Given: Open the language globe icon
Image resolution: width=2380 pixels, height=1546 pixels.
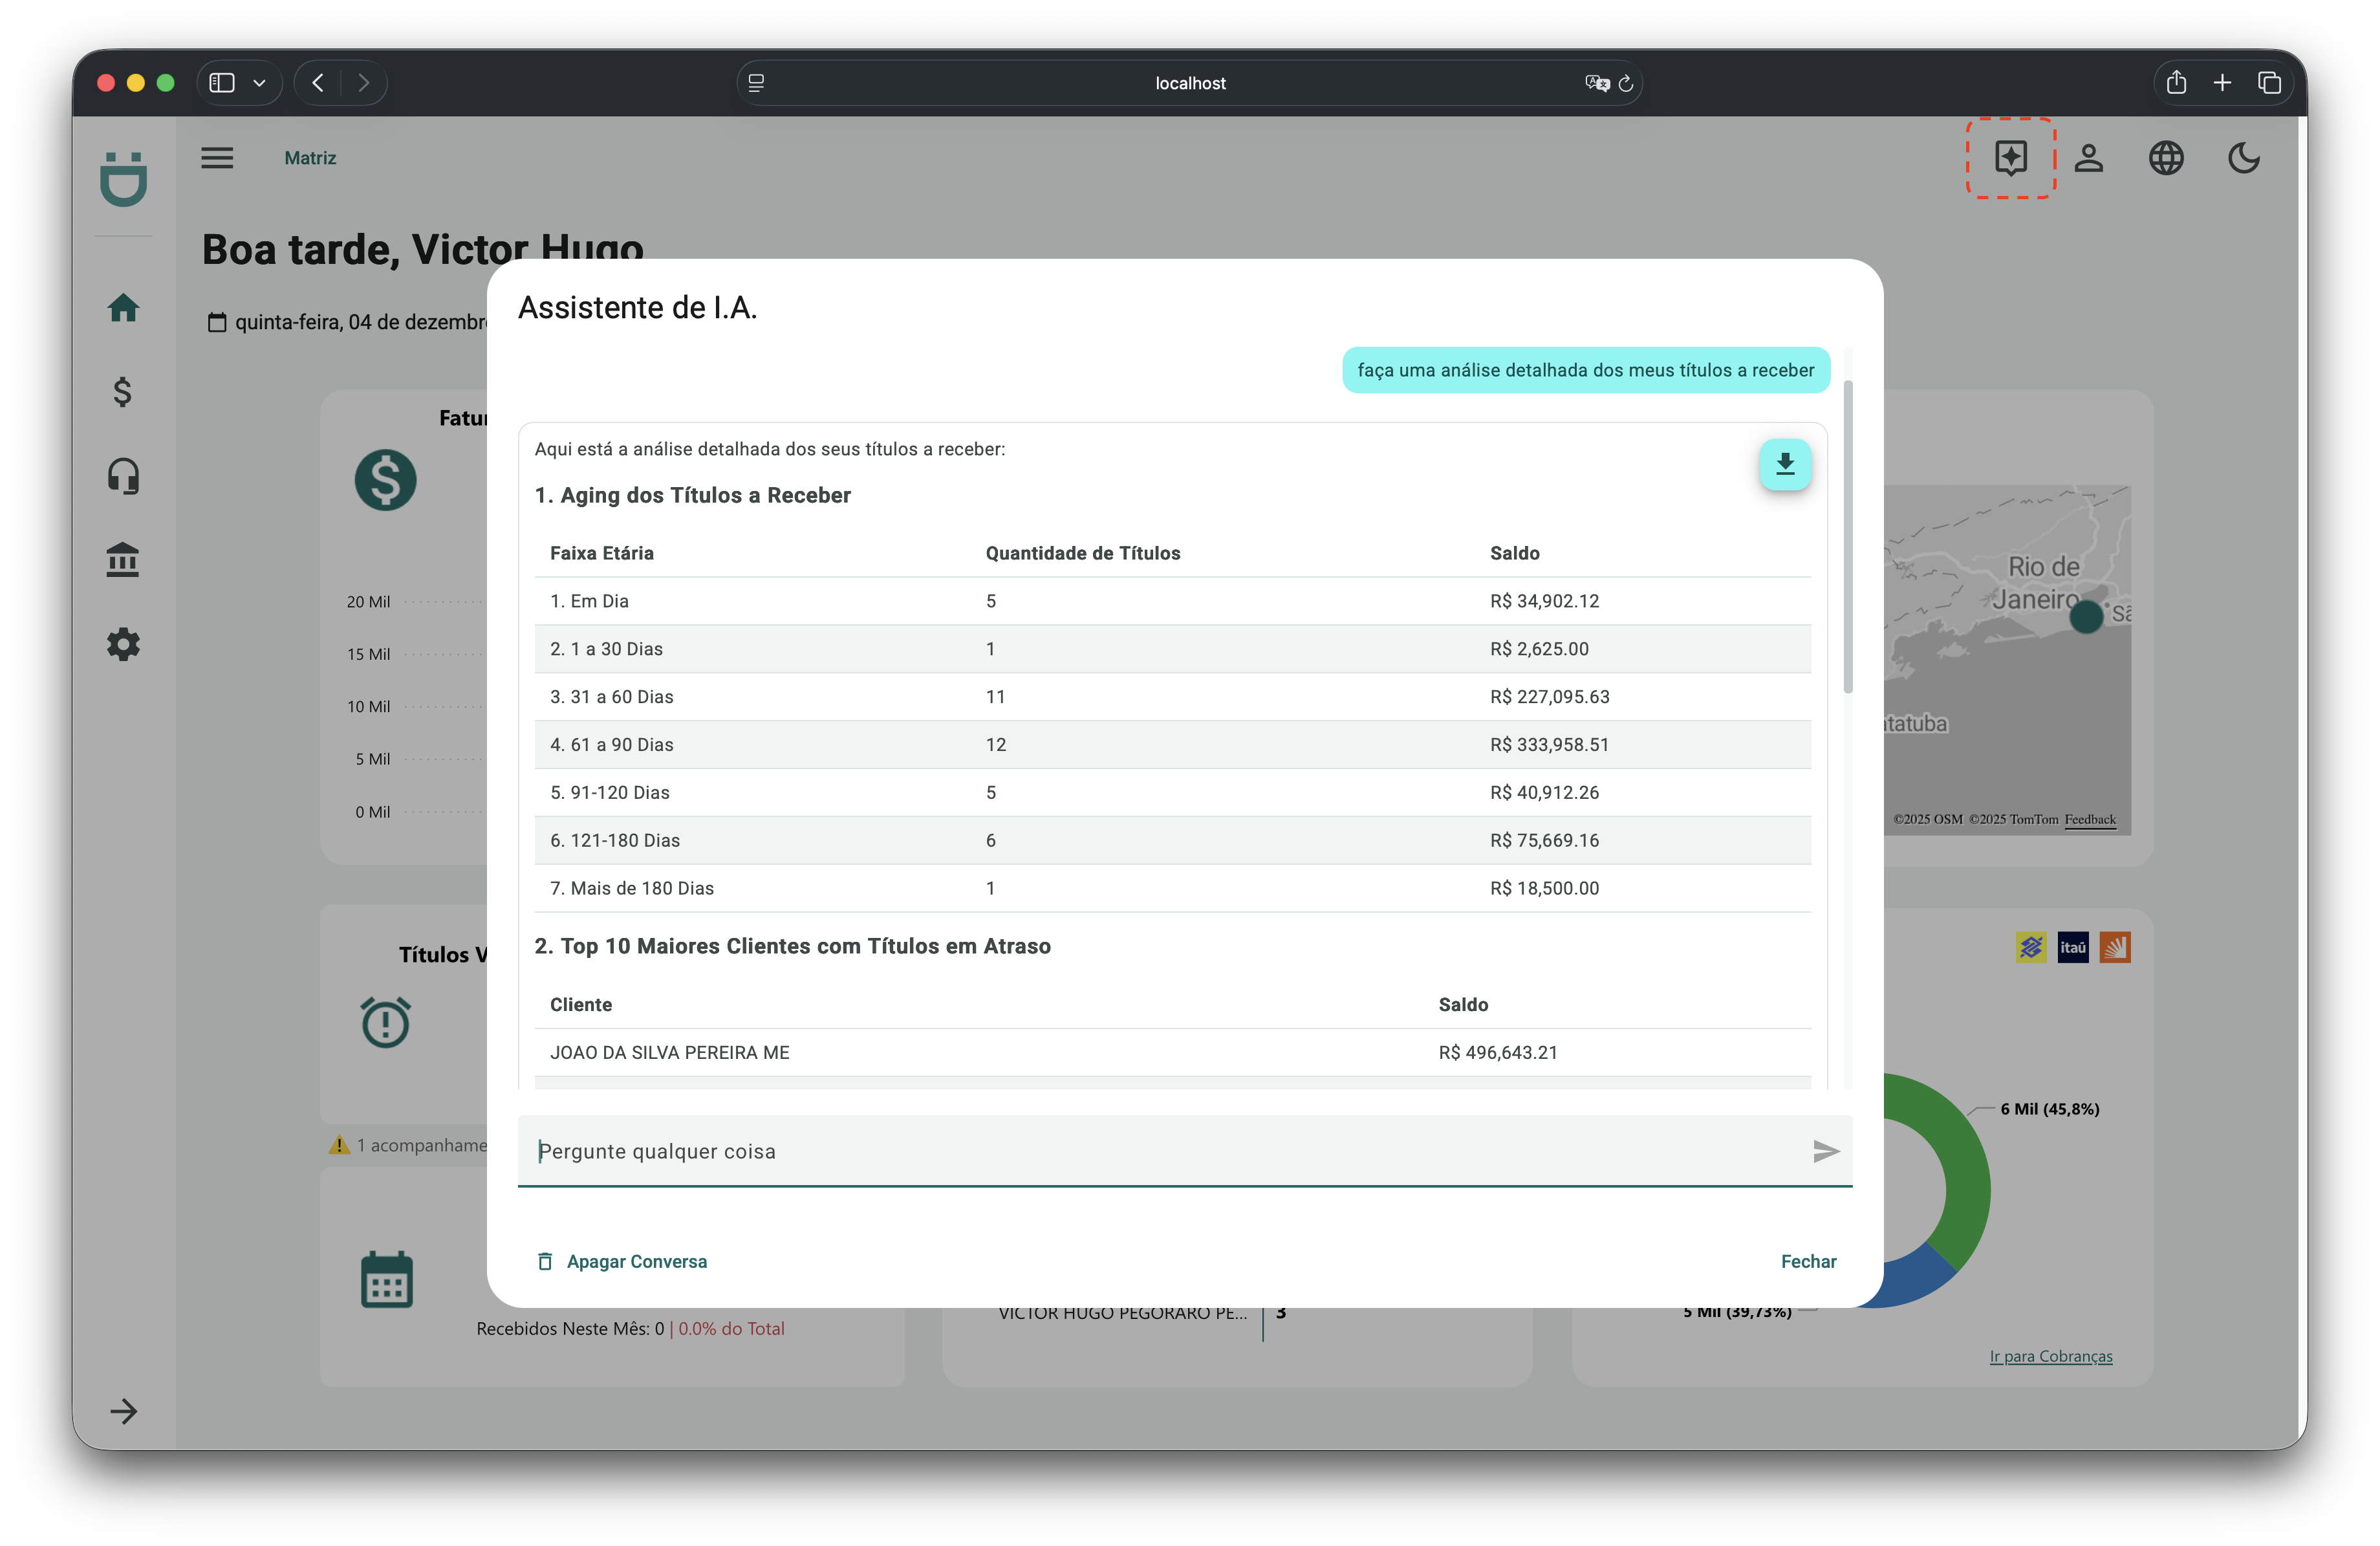Looking at the screenshot, I should pos(2166,158).
